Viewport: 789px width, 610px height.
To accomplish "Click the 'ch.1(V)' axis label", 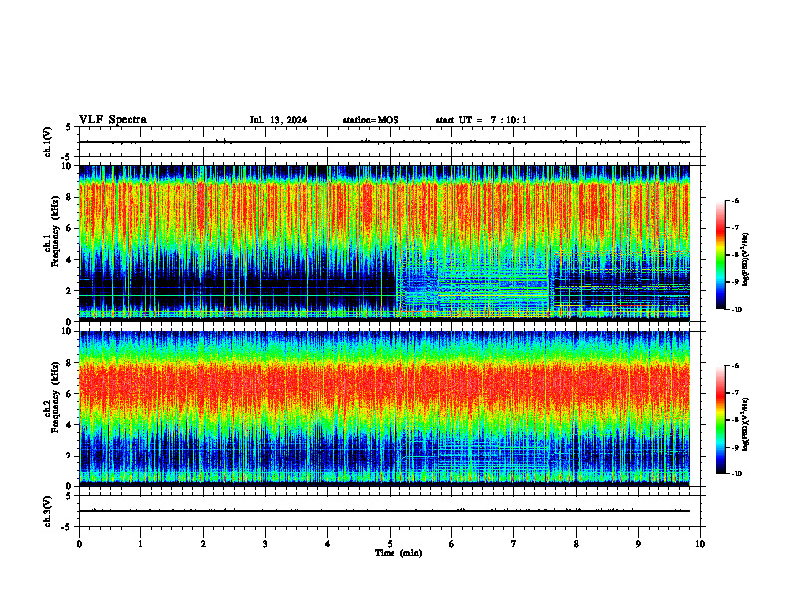I will (x=48, y=142).
